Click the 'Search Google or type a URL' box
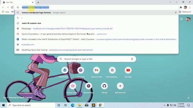This screenshot has width=193, height=108. (x=96, y=59)
